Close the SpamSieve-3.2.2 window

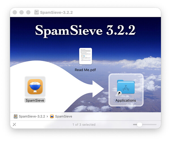click(x=15, y=12)
